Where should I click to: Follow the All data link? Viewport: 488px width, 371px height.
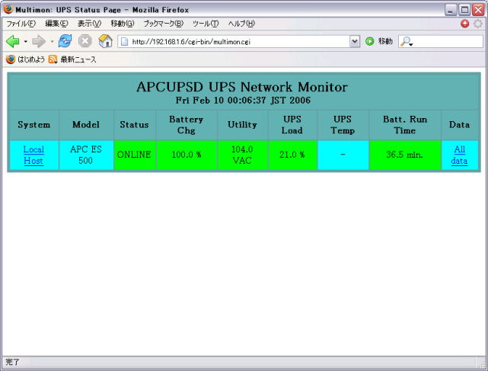459,155
